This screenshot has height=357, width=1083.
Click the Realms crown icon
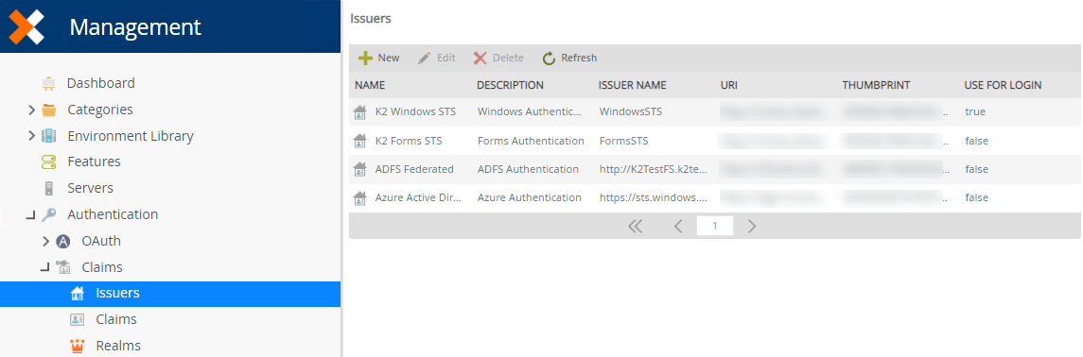[x=78, y=346]
